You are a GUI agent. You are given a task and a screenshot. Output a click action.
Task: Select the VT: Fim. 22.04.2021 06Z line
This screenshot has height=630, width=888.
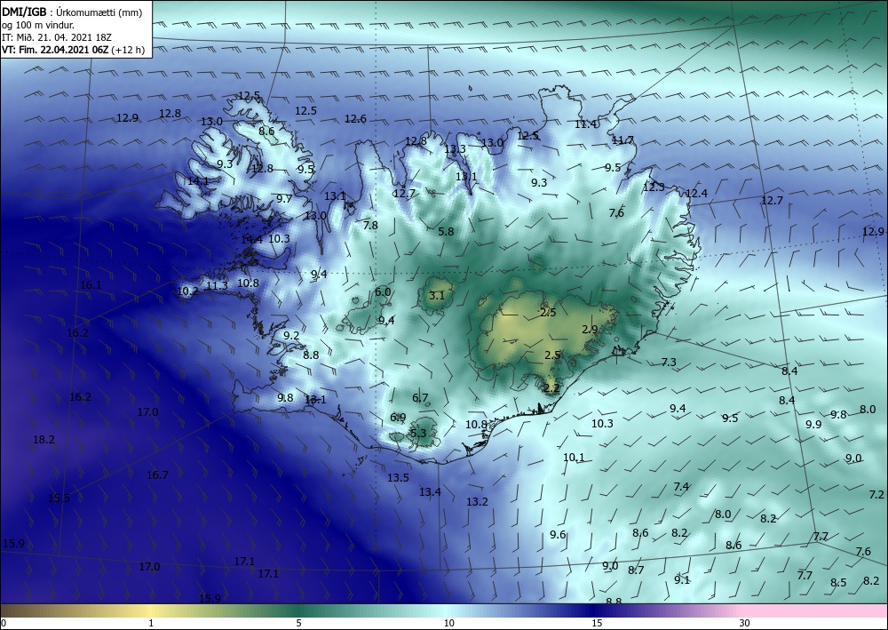[73, 50]
